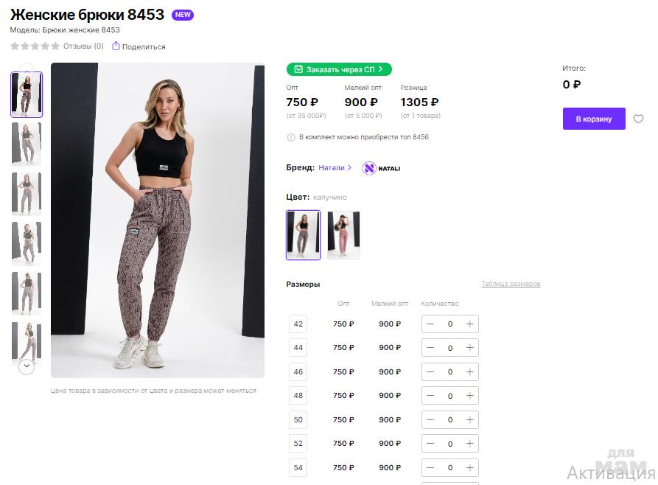Enter quantity in size 50 field
Viewport: 658px width, 485px height.
[450, 420]
